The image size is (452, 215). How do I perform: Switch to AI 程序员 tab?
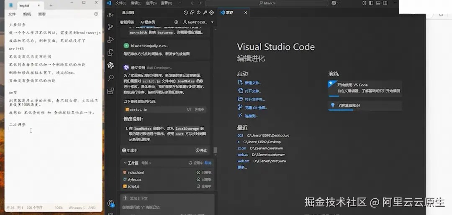click(148, 22)
